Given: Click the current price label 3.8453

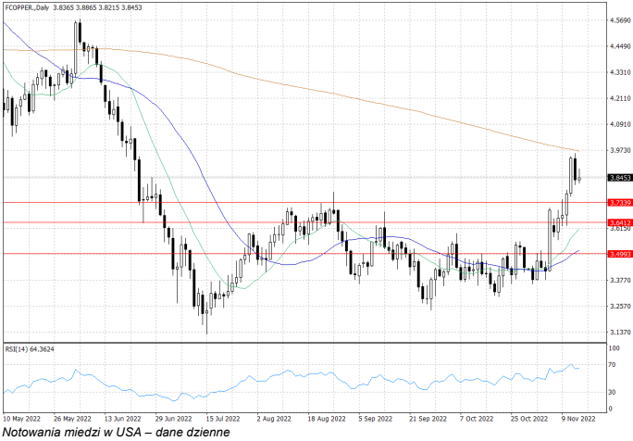Looking at the screenshot, I should pos(619,177).
